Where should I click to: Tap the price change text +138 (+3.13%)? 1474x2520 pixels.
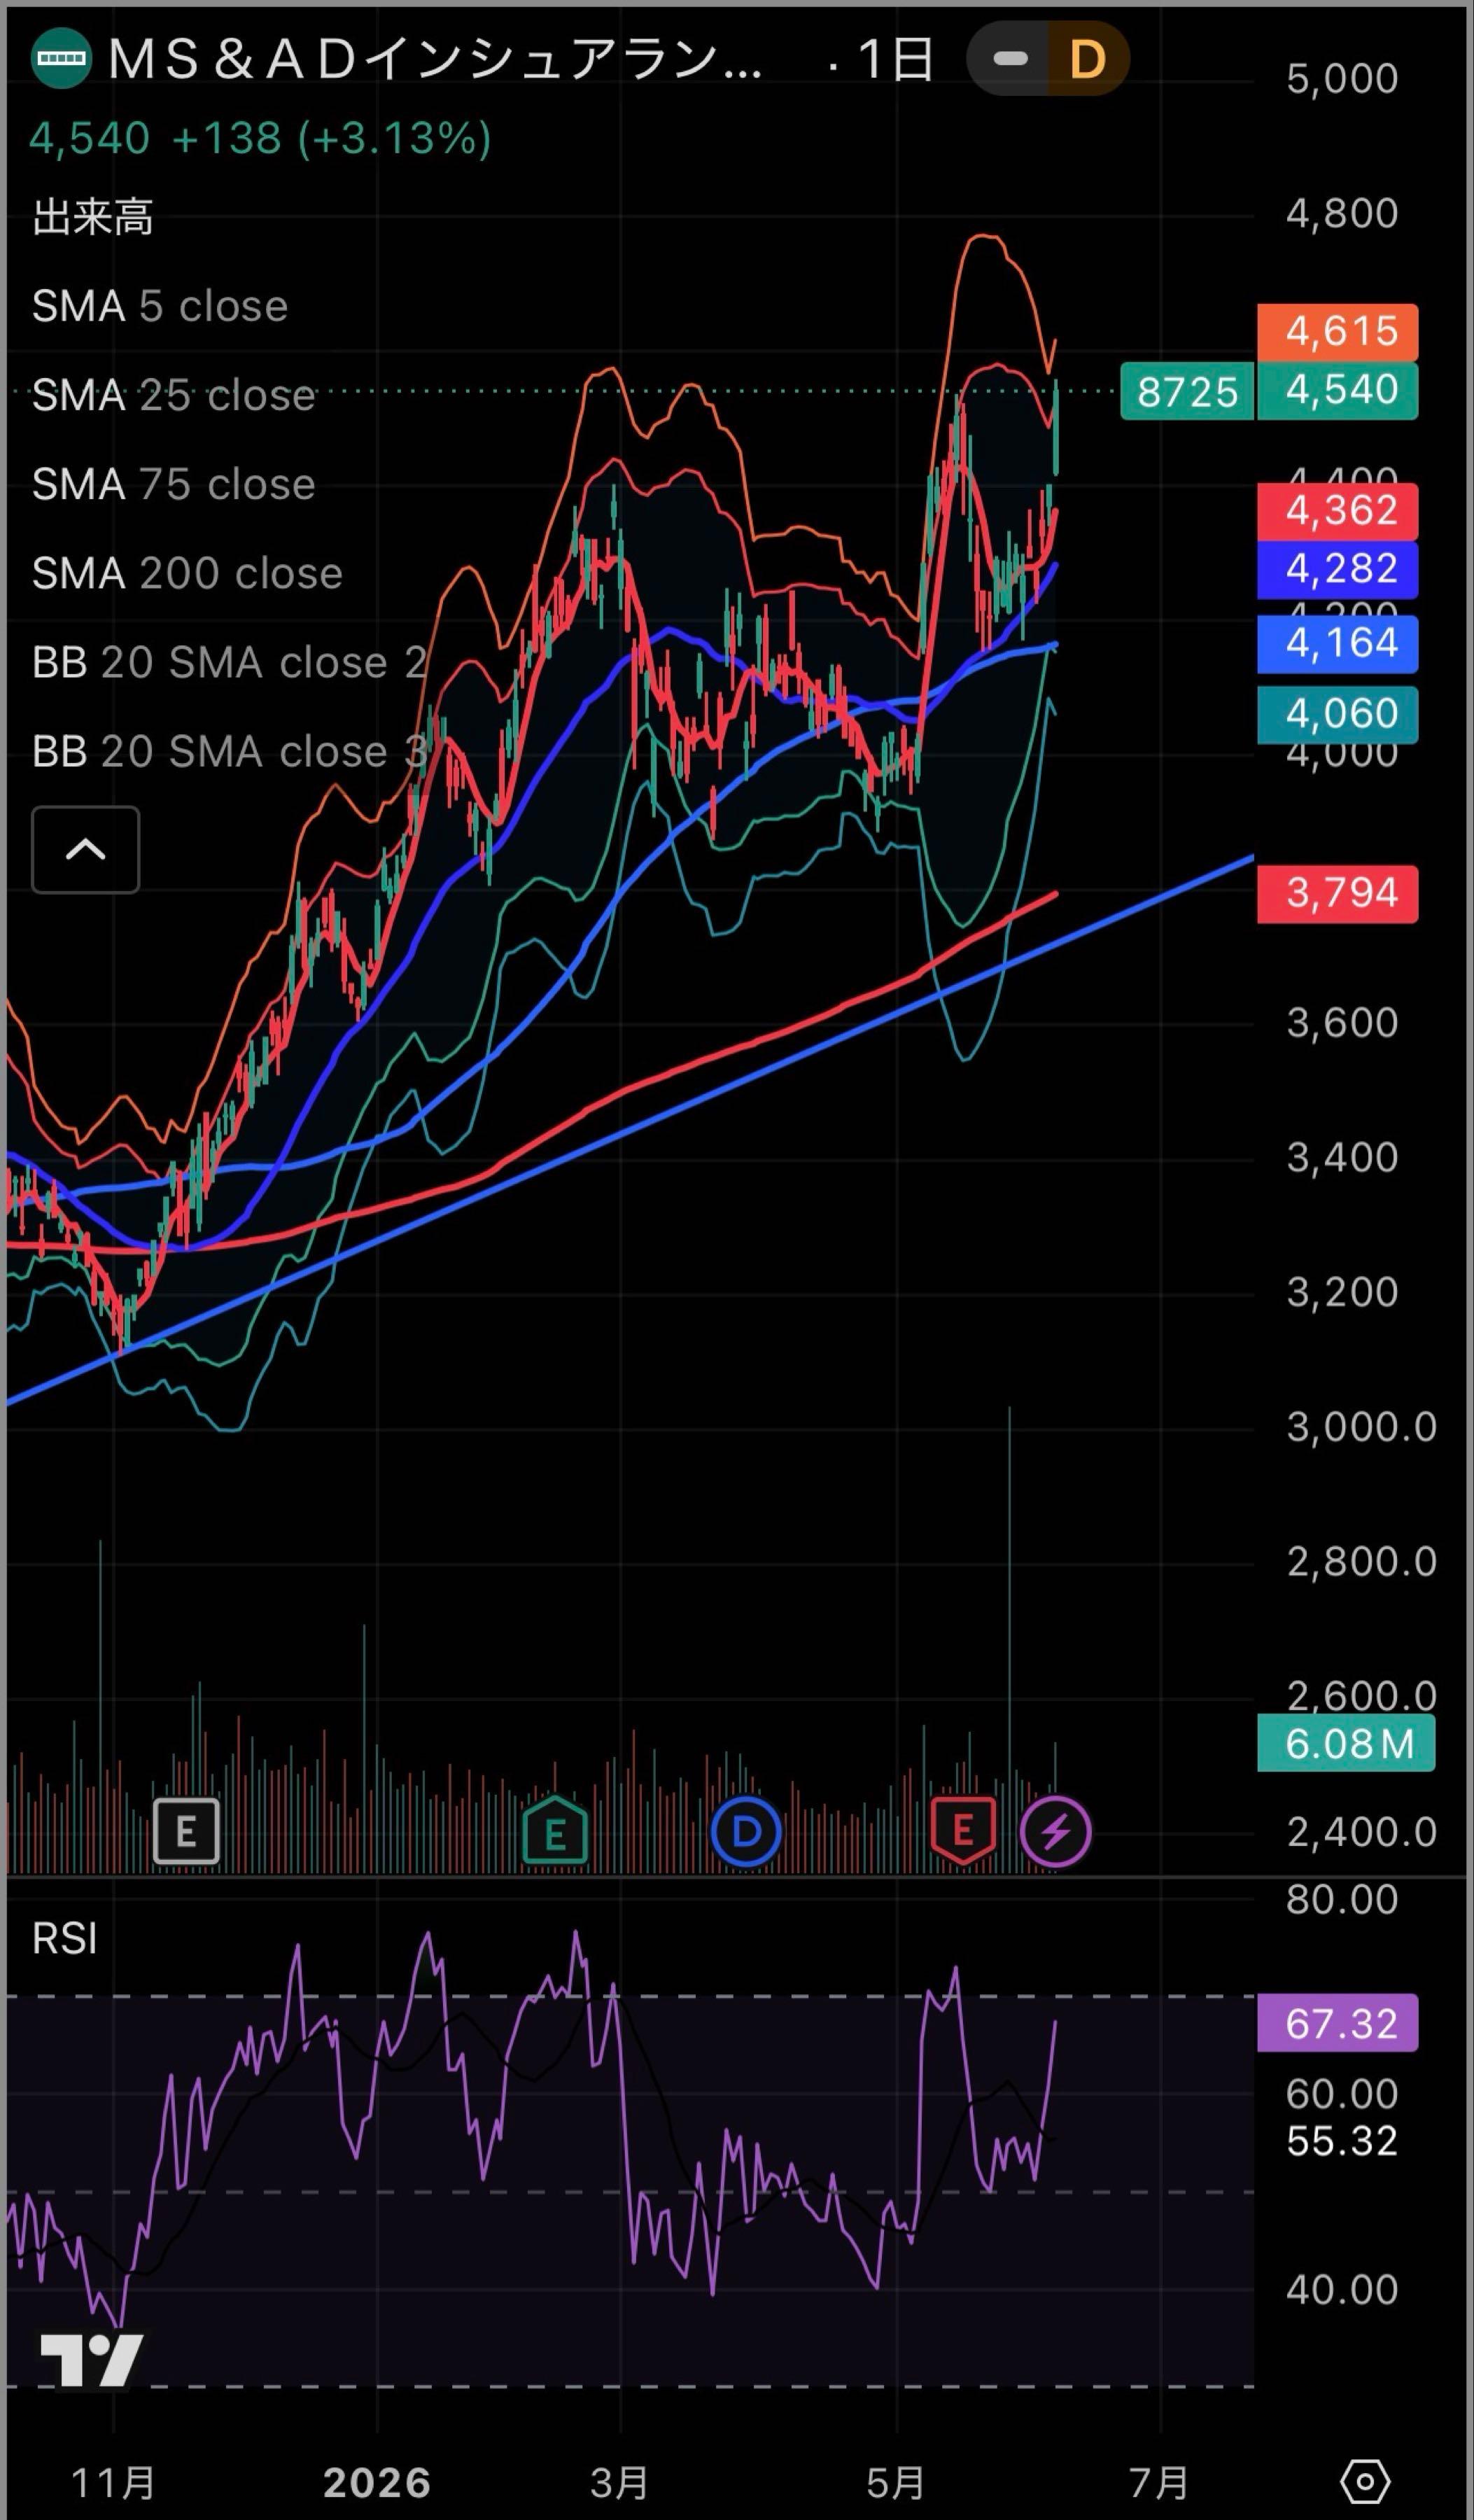[332, 138]
